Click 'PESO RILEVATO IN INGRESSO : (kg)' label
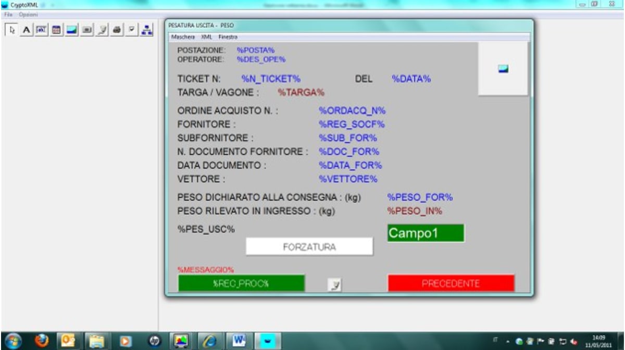Screen dimensions: 625x350 (x=256, y=211)
